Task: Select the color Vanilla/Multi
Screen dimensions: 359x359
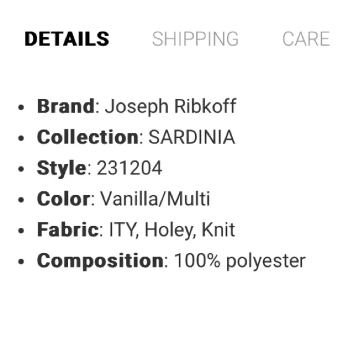Action: pyautogui.click(x=155, y=199)
